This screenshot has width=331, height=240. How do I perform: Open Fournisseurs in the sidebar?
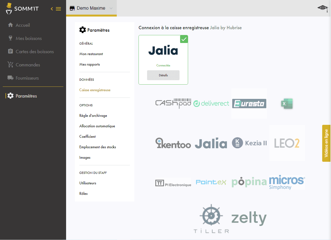coord(27,78)
